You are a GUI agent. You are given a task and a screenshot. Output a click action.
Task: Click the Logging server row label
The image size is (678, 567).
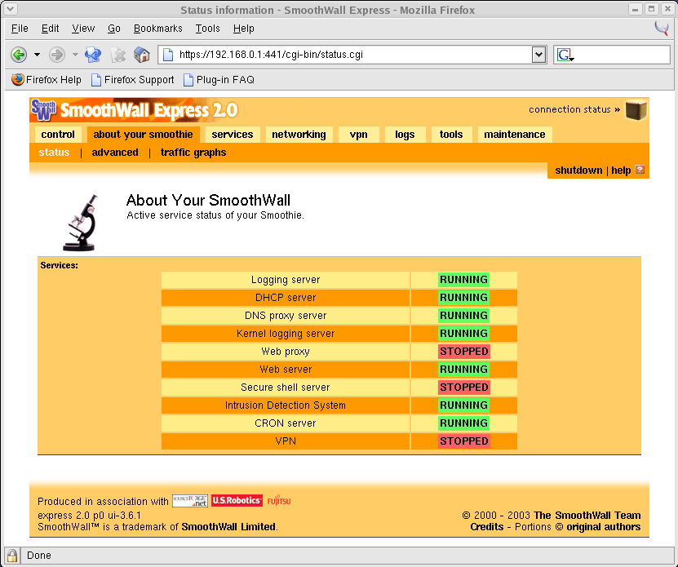[286, 280]
